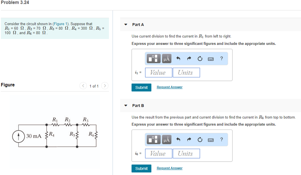The height and width of the screenshot is (175, 301).
Task: Reset the Part B answer field
Action: pyautogui.click(x=200, y=140)
